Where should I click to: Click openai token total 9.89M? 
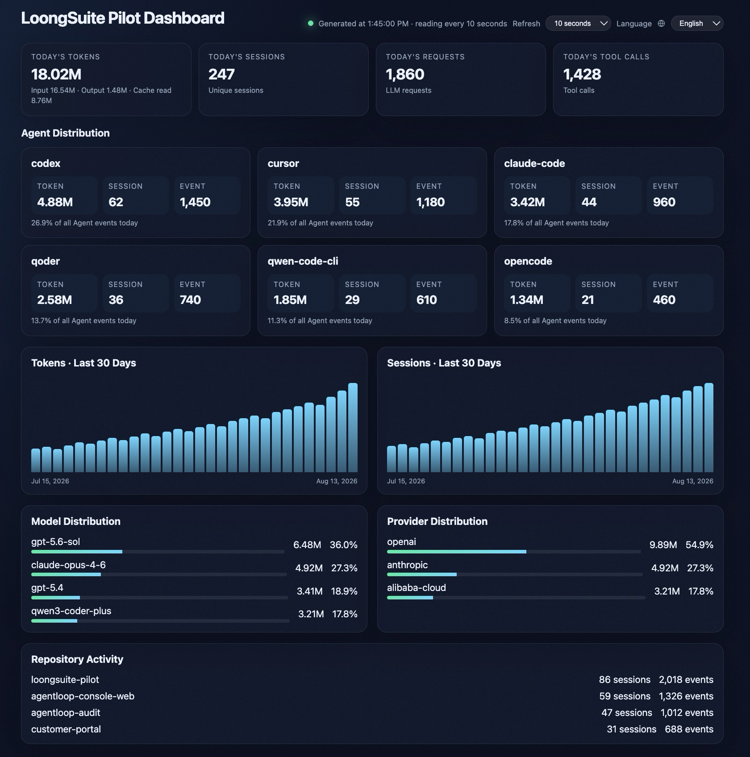click(x=663, y=545)
